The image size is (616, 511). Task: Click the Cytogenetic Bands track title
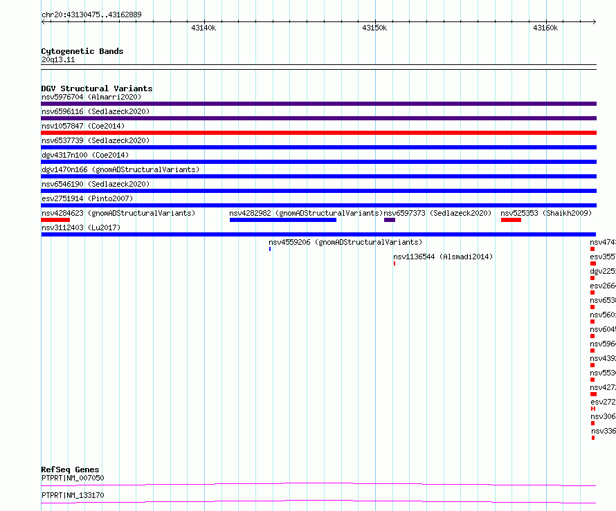82,51
